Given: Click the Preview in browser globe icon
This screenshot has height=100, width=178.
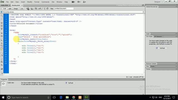Looking at the screenshot, I should pos(32,9).
